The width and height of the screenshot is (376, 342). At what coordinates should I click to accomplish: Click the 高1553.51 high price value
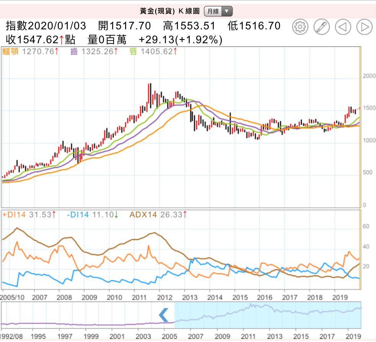[x=189, y=26]
